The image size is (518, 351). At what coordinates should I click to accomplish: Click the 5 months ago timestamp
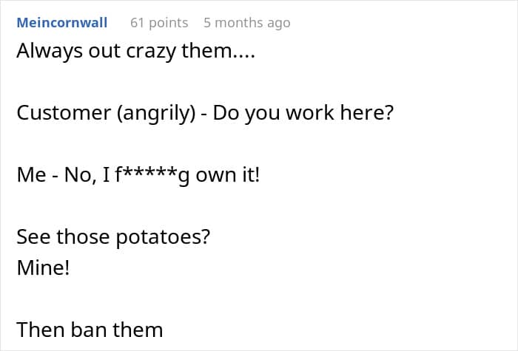tap(247, 23)
